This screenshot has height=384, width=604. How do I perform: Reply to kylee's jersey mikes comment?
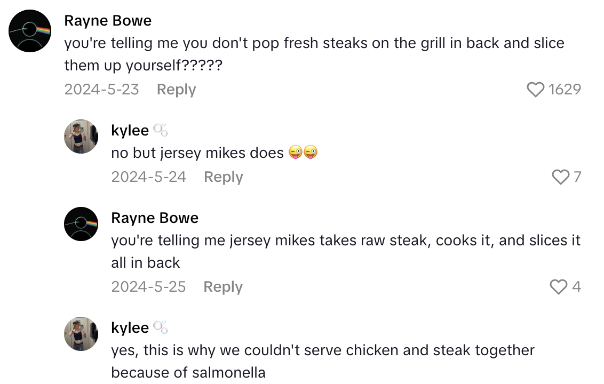223,177
